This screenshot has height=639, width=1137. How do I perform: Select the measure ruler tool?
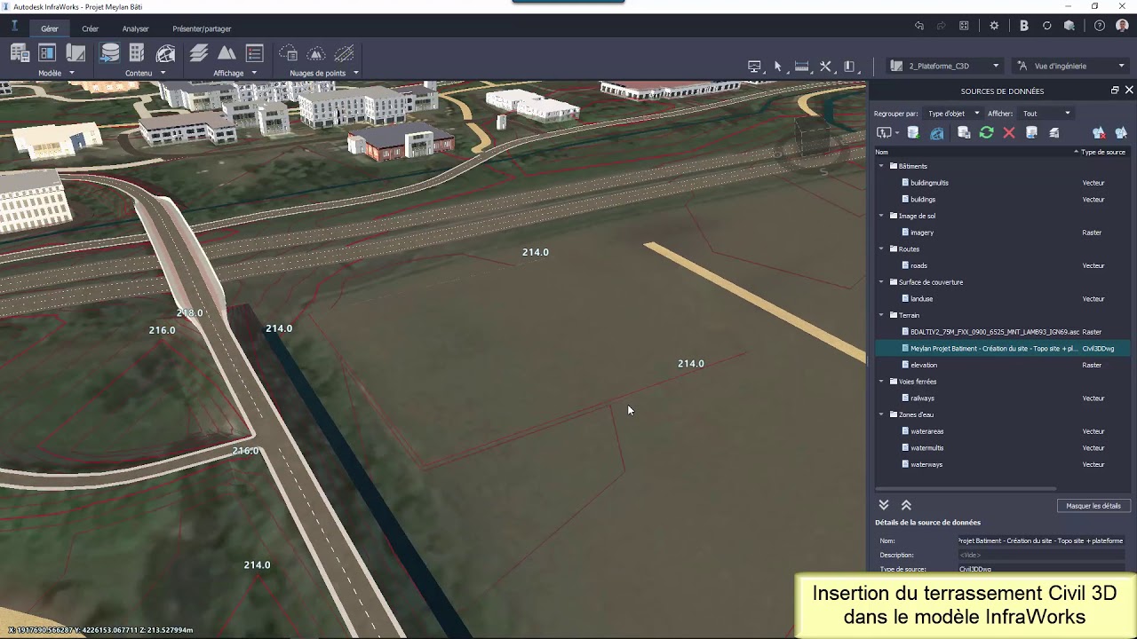801,66
